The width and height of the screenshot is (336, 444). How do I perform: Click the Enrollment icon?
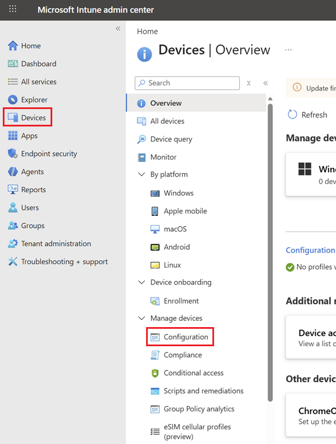coord(155,301)
